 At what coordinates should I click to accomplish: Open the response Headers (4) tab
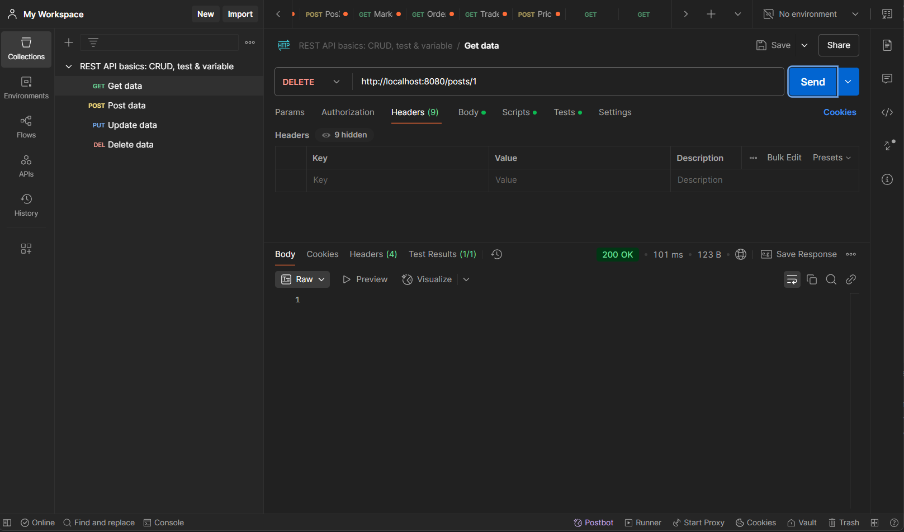coord(373,254)
